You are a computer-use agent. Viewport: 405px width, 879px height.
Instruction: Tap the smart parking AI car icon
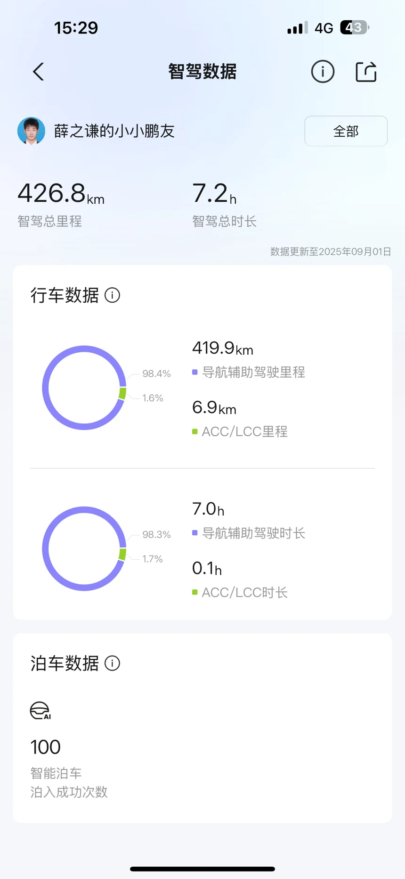[40, 711]
